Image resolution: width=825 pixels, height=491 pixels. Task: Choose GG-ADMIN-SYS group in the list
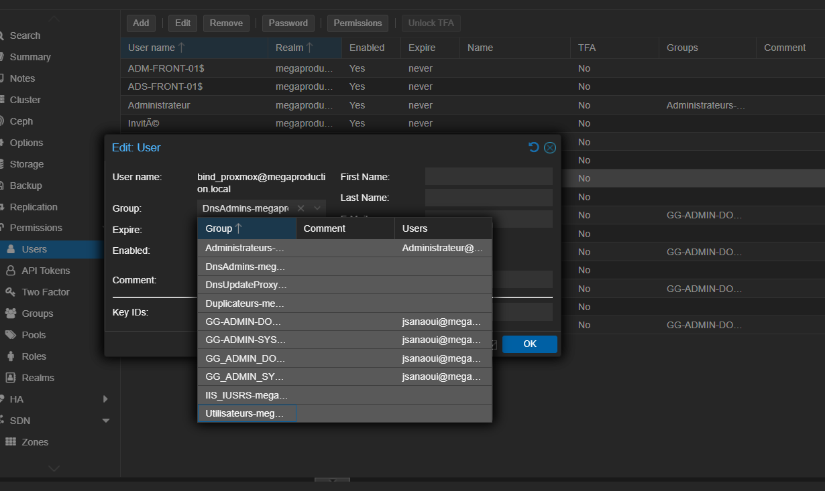point(245,340)
